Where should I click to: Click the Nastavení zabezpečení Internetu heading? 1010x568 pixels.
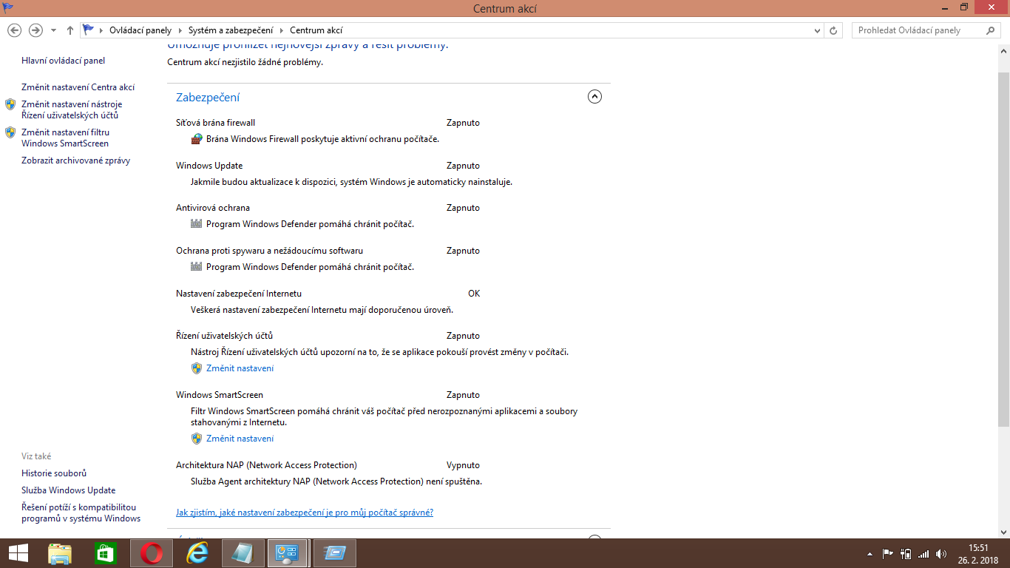tap(239, 294)
